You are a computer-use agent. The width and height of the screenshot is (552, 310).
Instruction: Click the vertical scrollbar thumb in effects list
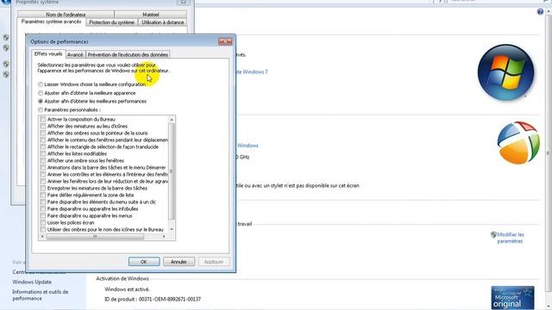(172, 171)
